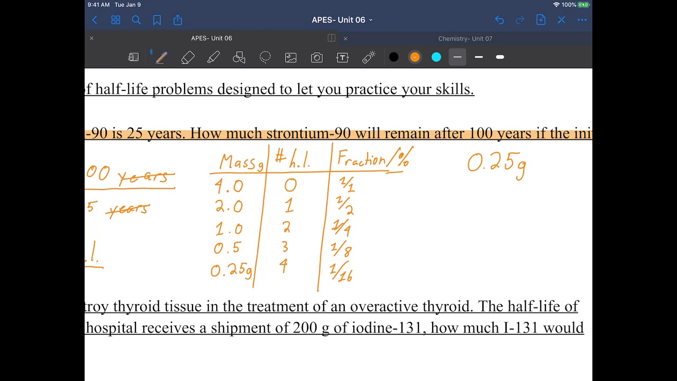Viewport: 677px width, 381px height.
Task: Tap the handwritten 0.25 g answer
Action: 497,166
